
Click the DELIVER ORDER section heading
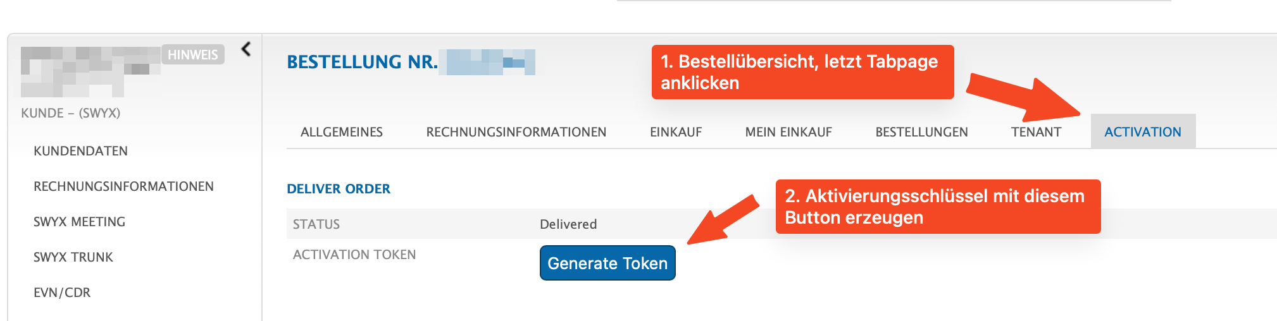point(339,189)
